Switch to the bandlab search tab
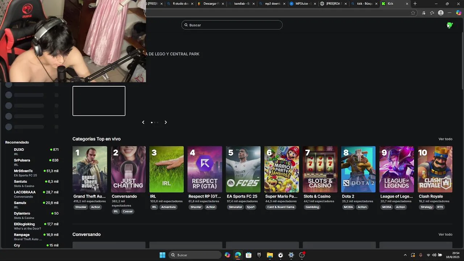Image resolution: width=464 pixels, height=261 pixels. tap(241, 4)
